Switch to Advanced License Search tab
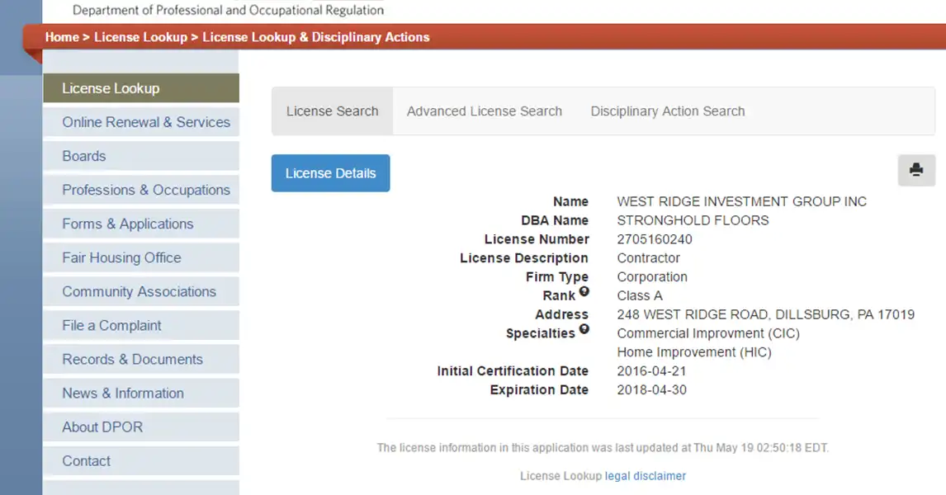Screen dimensions: 946x495 484,111
